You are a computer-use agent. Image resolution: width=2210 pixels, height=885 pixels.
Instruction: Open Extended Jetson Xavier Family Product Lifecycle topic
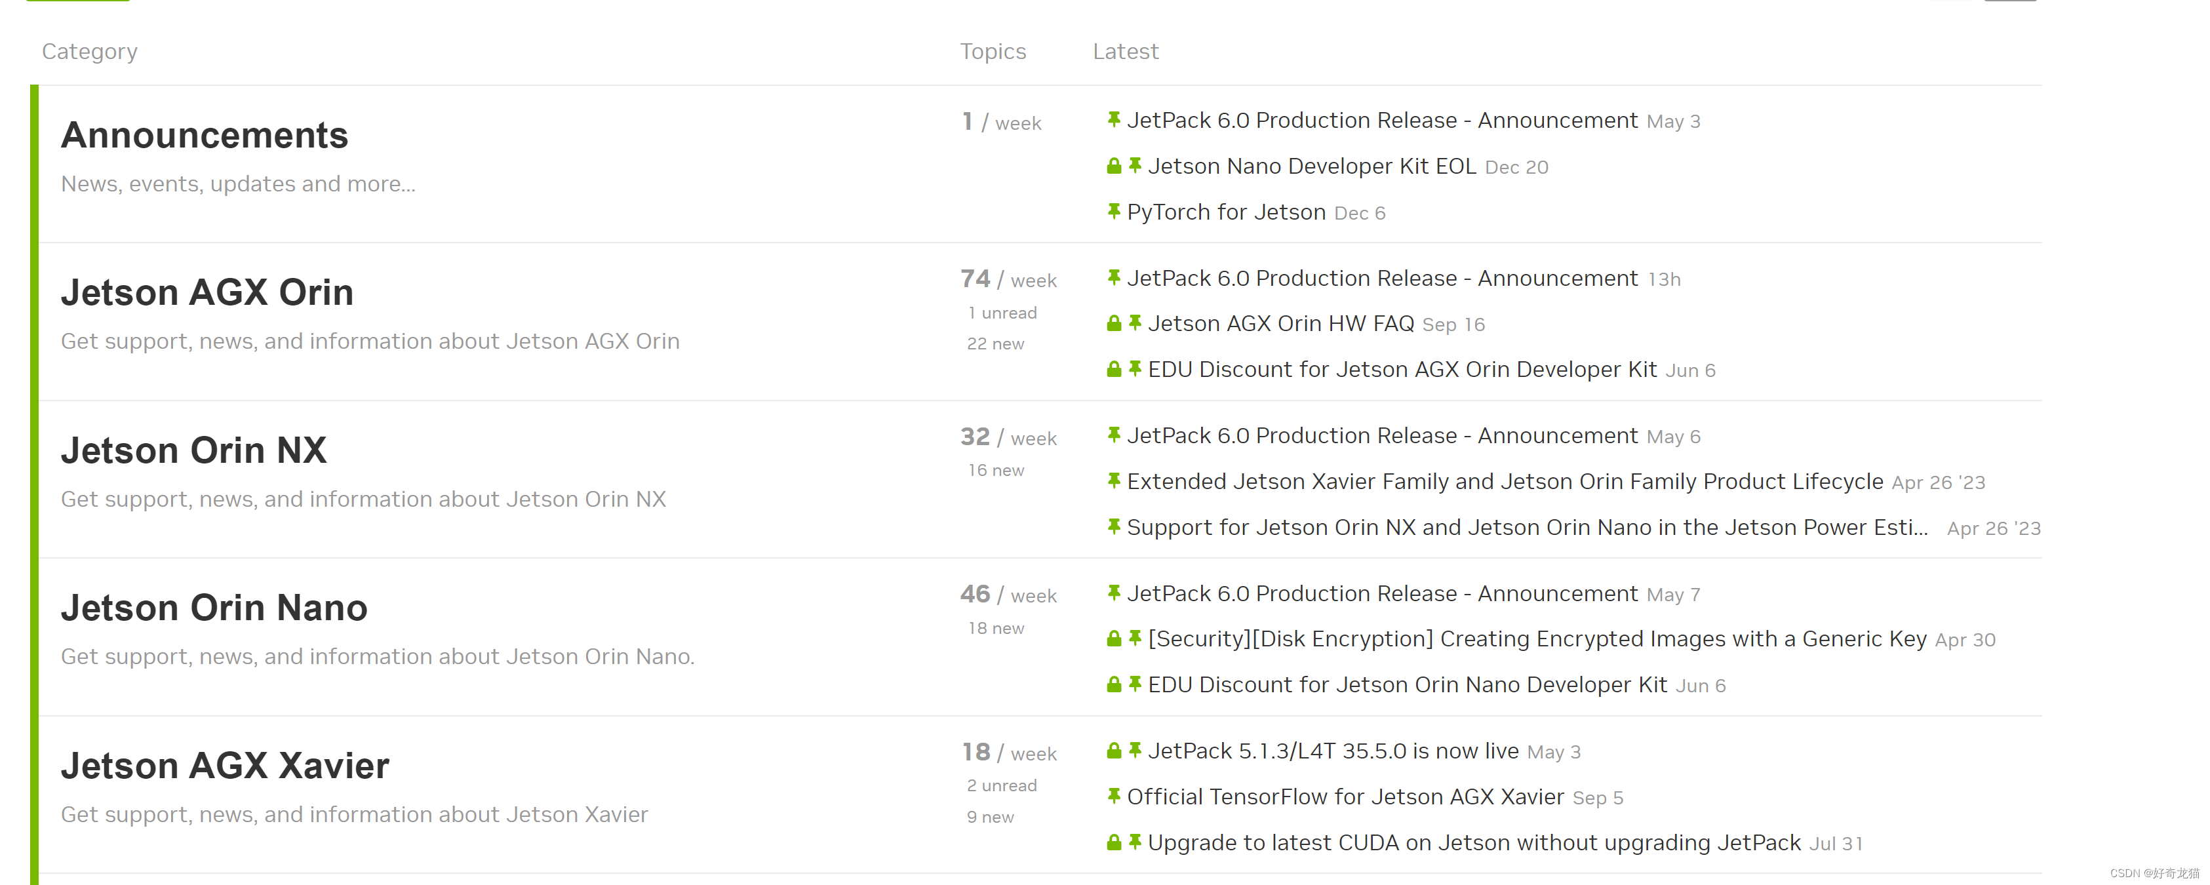(x=1505, y=481)
